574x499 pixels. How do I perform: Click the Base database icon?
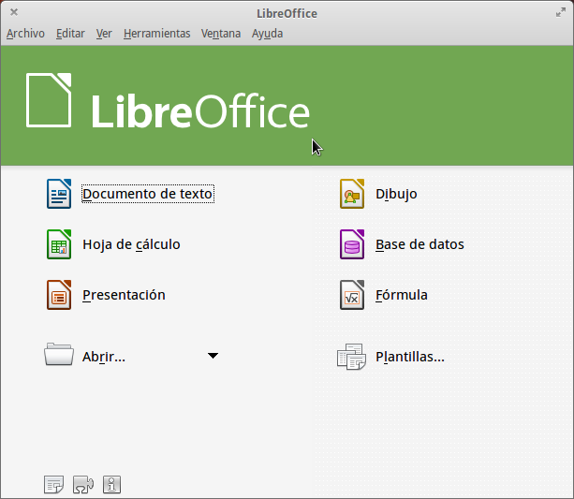pyautogui.click(x=352, y=244)
